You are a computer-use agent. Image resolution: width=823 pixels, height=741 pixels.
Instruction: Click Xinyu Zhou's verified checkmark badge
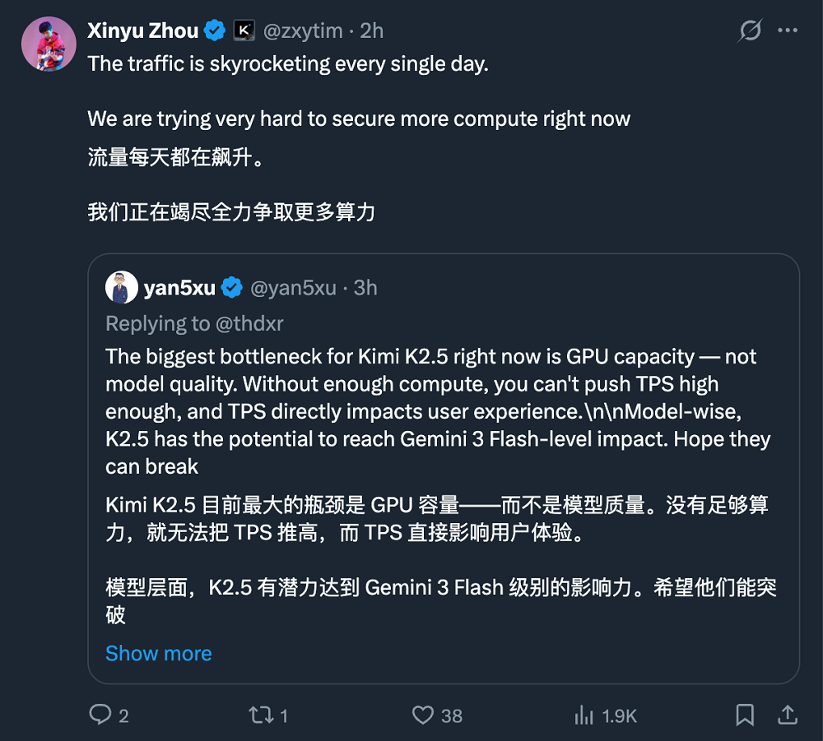[215, 30]
